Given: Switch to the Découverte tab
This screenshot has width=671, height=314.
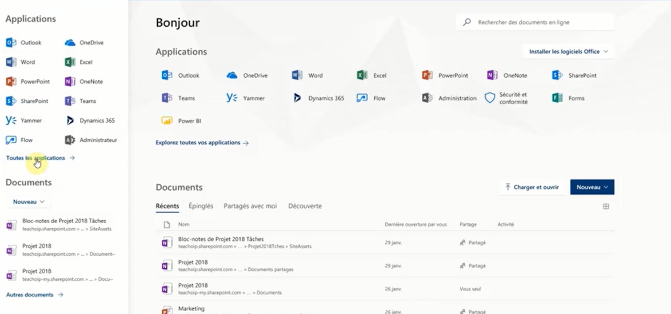Looking at the screenshot, I should [305, 206].
